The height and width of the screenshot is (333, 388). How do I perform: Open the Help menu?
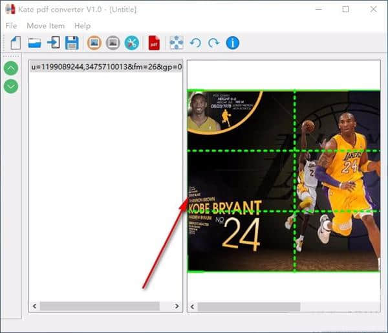(x=83, y=26)
